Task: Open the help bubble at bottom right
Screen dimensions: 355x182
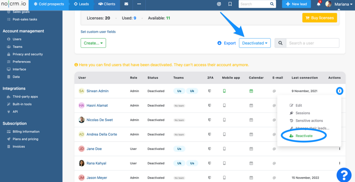Action: 344,175
